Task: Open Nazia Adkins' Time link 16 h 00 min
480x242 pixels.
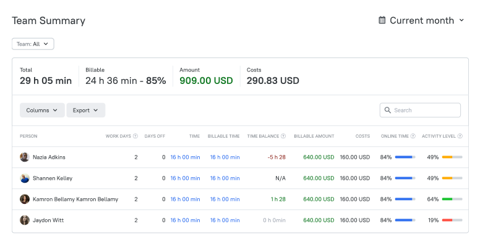Action: pos(185,157)
